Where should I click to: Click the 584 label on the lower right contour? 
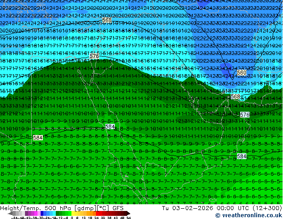point(241,156)
